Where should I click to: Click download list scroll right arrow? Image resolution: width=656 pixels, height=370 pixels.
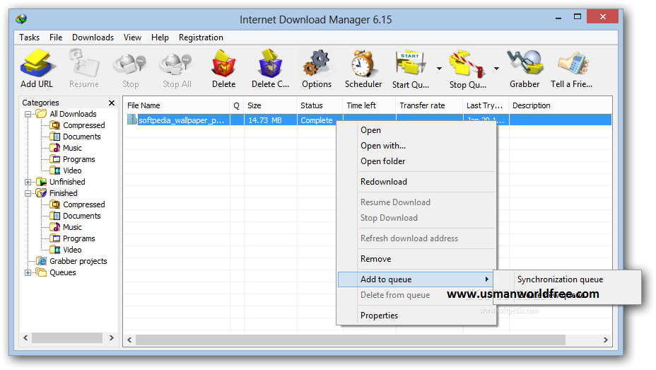click(x=605, y=340)
